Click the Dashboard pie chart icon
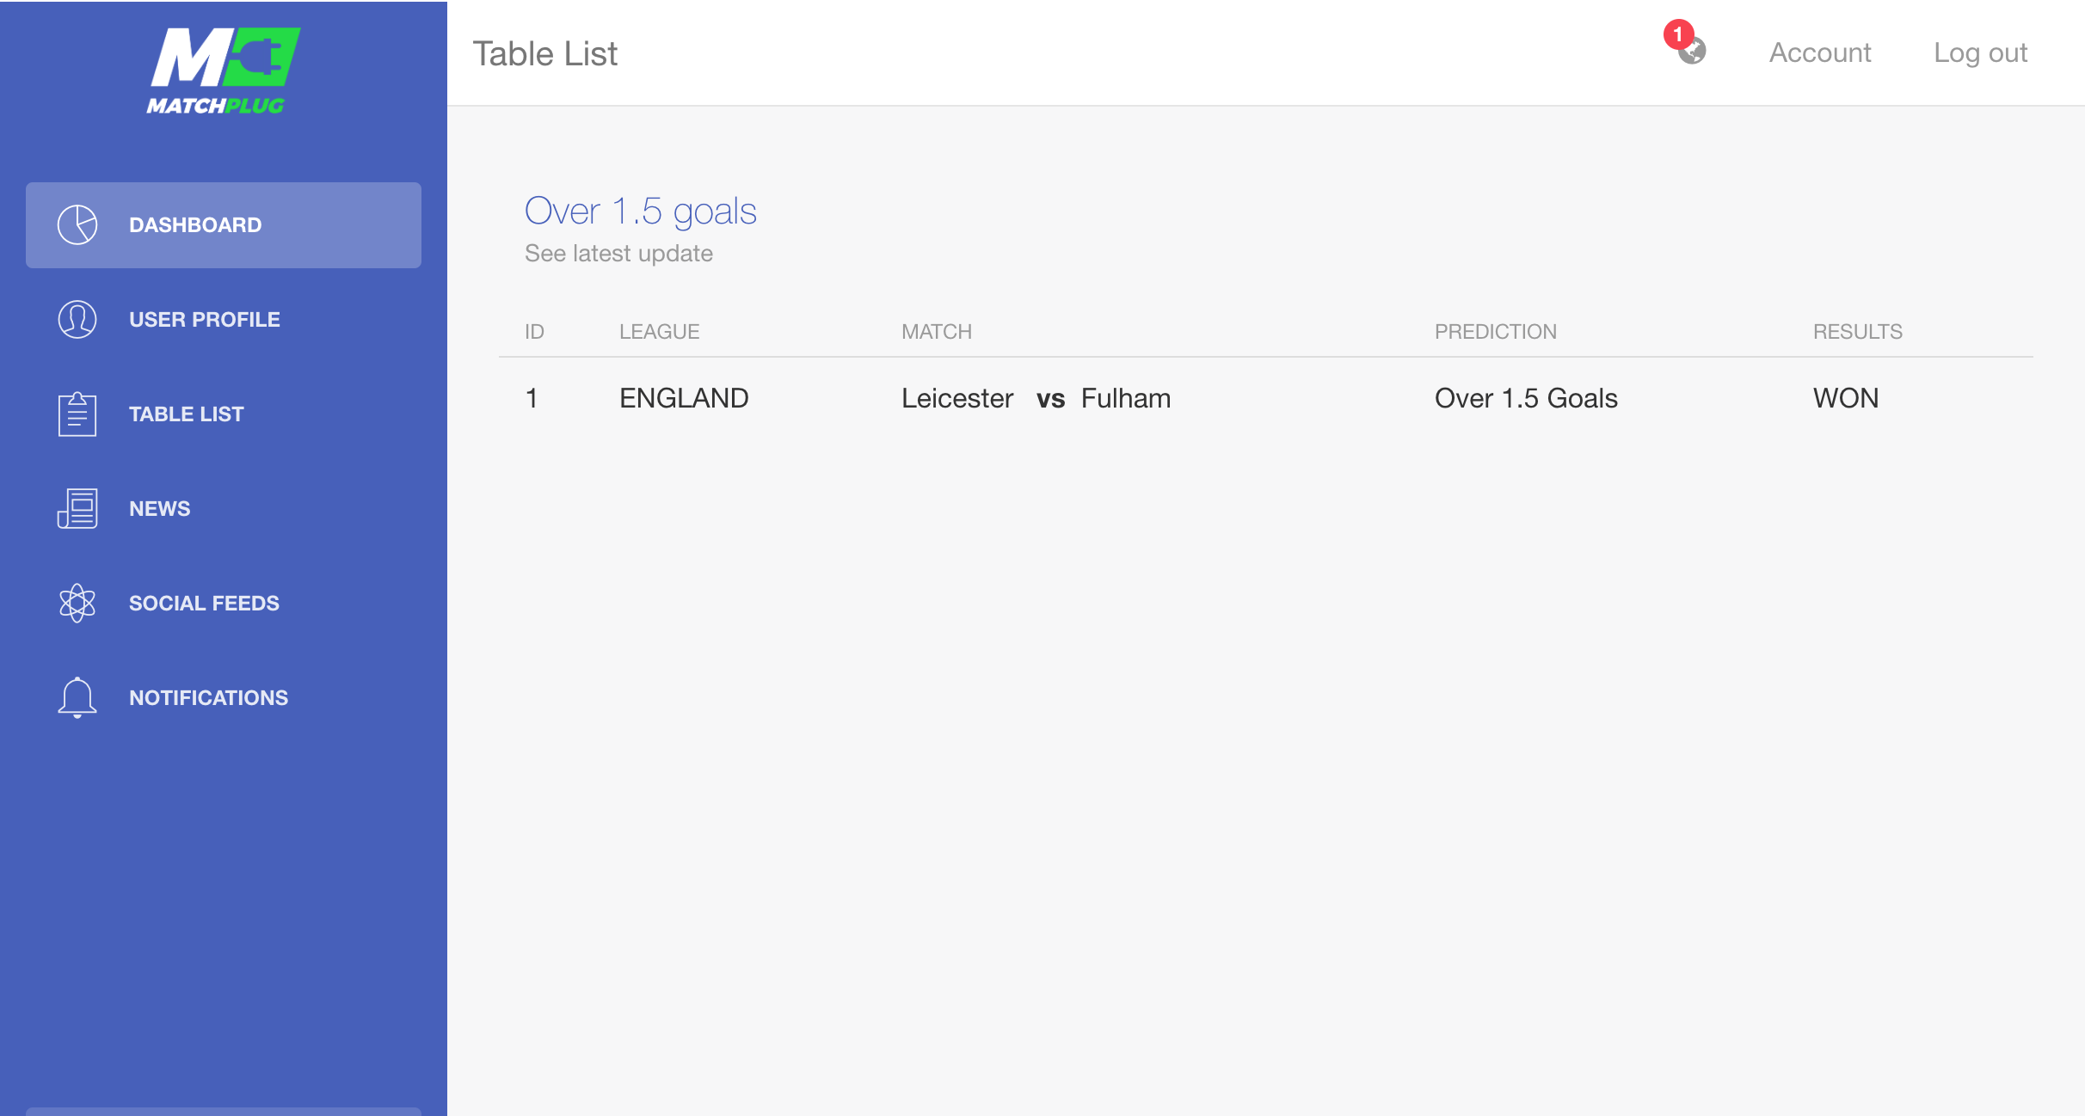 pos(77,224)
